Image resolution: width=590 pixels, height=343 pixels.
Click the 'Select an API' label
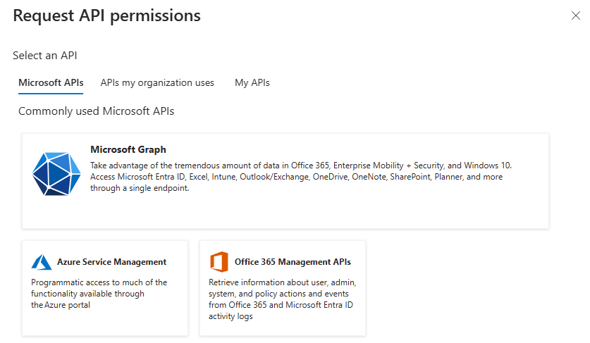click(x=45, y=56)
